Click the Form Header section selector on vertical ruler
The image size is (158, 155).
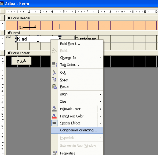[x=2, y=18]
